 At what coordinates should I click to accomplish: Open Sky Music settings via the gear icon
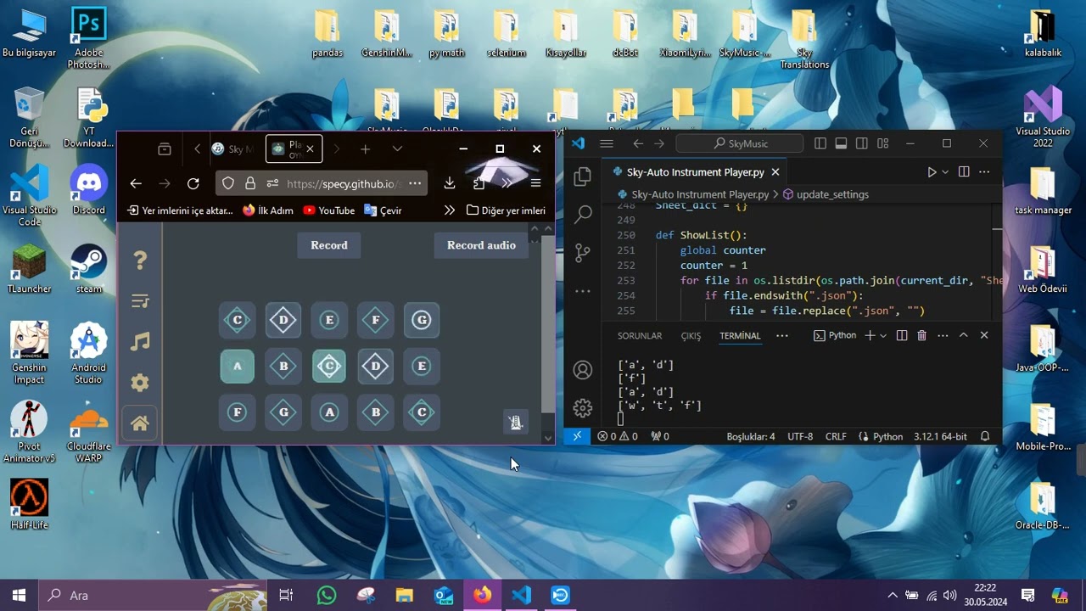click(140, 382)
